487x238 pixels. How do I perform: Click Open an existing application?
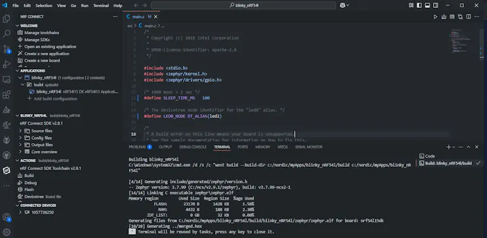tap(50, 47)
